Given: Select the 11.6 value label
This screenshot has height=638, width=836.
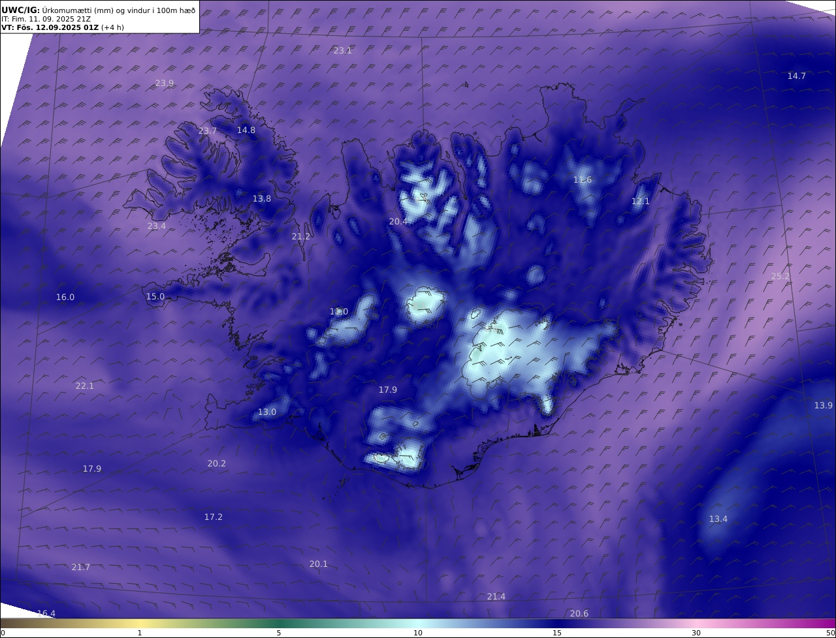Looking at the screenshot, I should (583, 179).
